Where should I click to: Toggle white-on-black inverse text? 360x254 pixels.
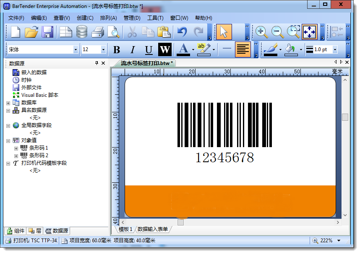tap(164, 49)
